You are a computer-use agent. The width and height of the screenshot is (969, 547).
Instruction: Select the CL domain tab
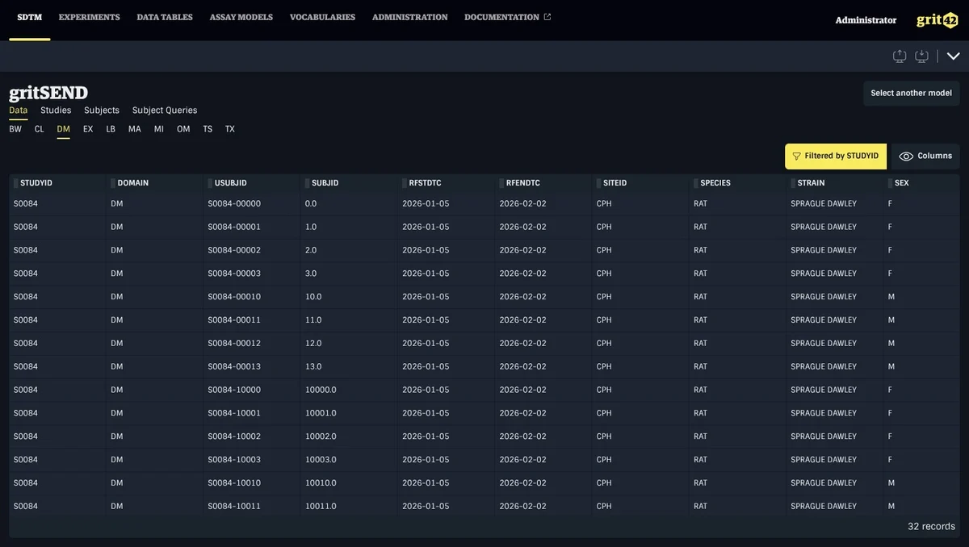click(39, 129)
